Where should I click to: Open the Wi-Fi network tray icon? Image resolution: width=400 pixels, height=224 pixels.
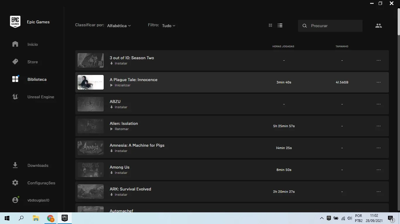[343, 218]
